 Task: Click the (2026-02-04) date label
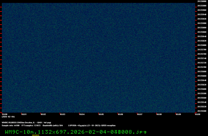pos(8,117)
